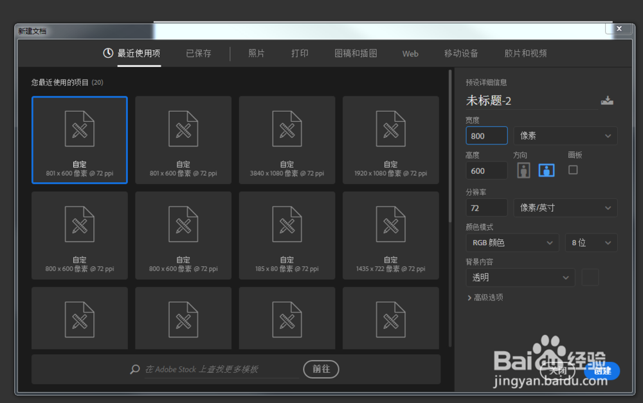
Task: Open the 像素 units dropdown for width
Action: (x=565, y=135)
